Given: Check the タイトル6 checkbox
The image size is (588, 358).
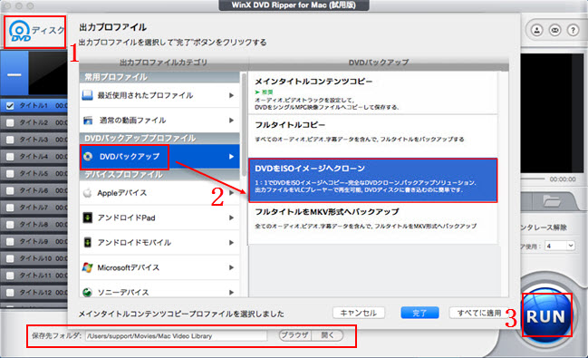Looking at the screenshot, I should [10, 190].
